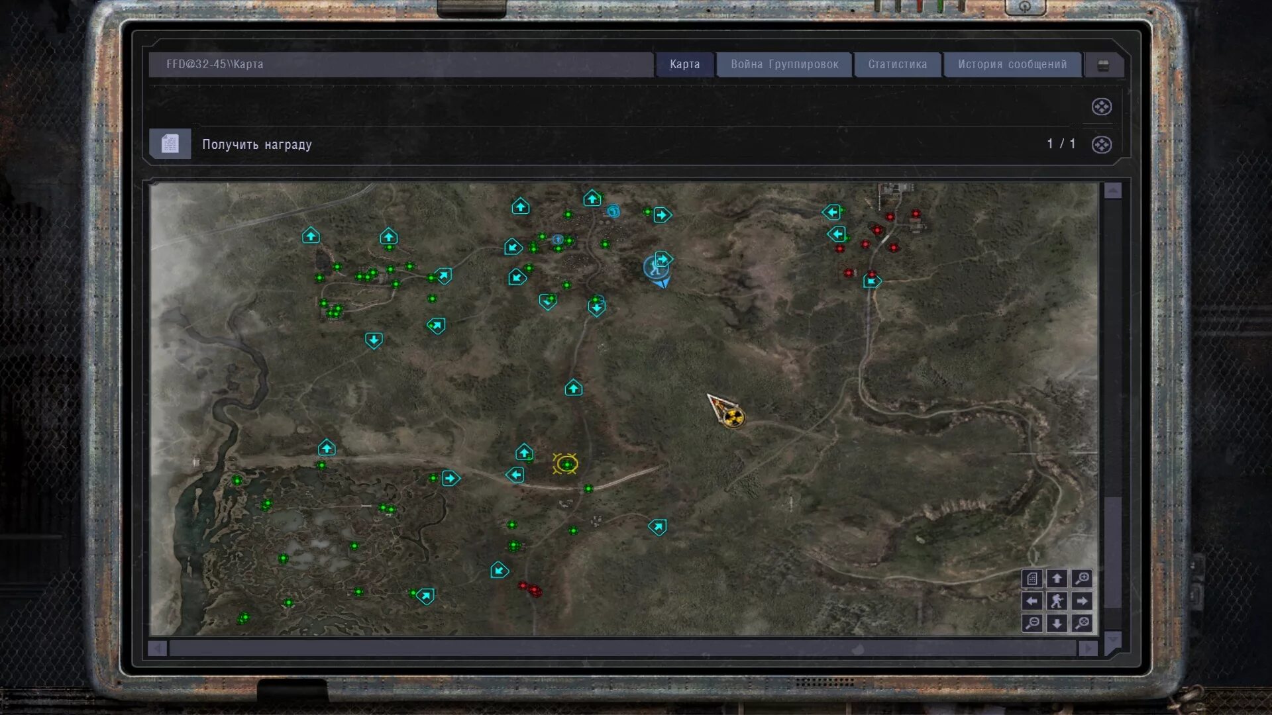The image size is (1272, 715).
Task: Pan the map right with the arrow button
Action: coord(1082,601)
